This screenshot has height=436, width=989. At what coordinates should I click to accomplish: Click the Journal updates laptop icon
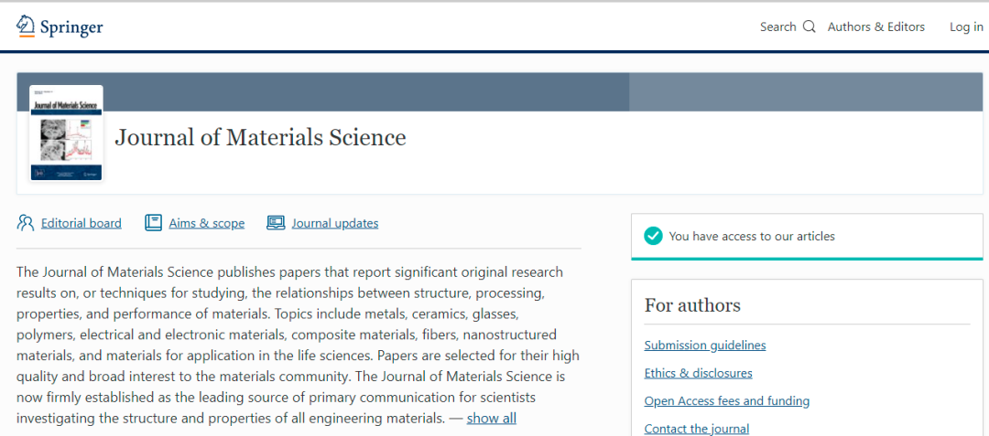click(276, 223)
